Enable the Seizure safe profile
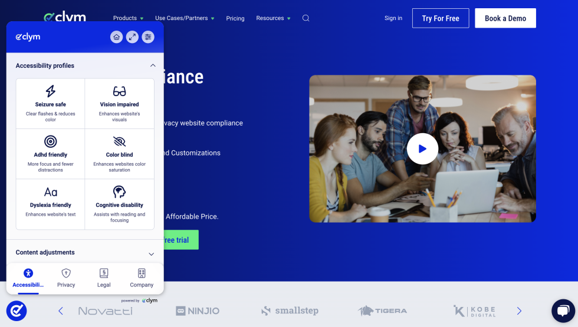 51,104
